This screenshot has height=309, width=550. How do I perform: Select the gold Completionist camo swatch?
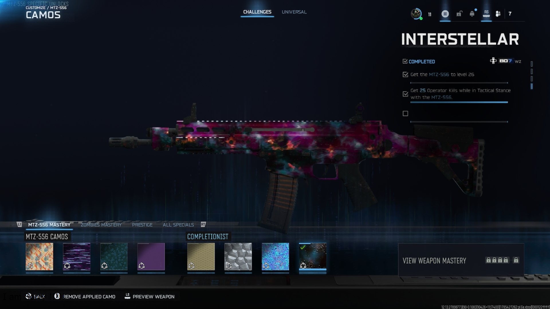[201, 257]
